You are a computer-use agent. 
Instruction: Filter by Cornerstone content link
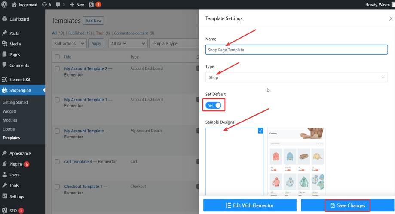coord(131,33)
